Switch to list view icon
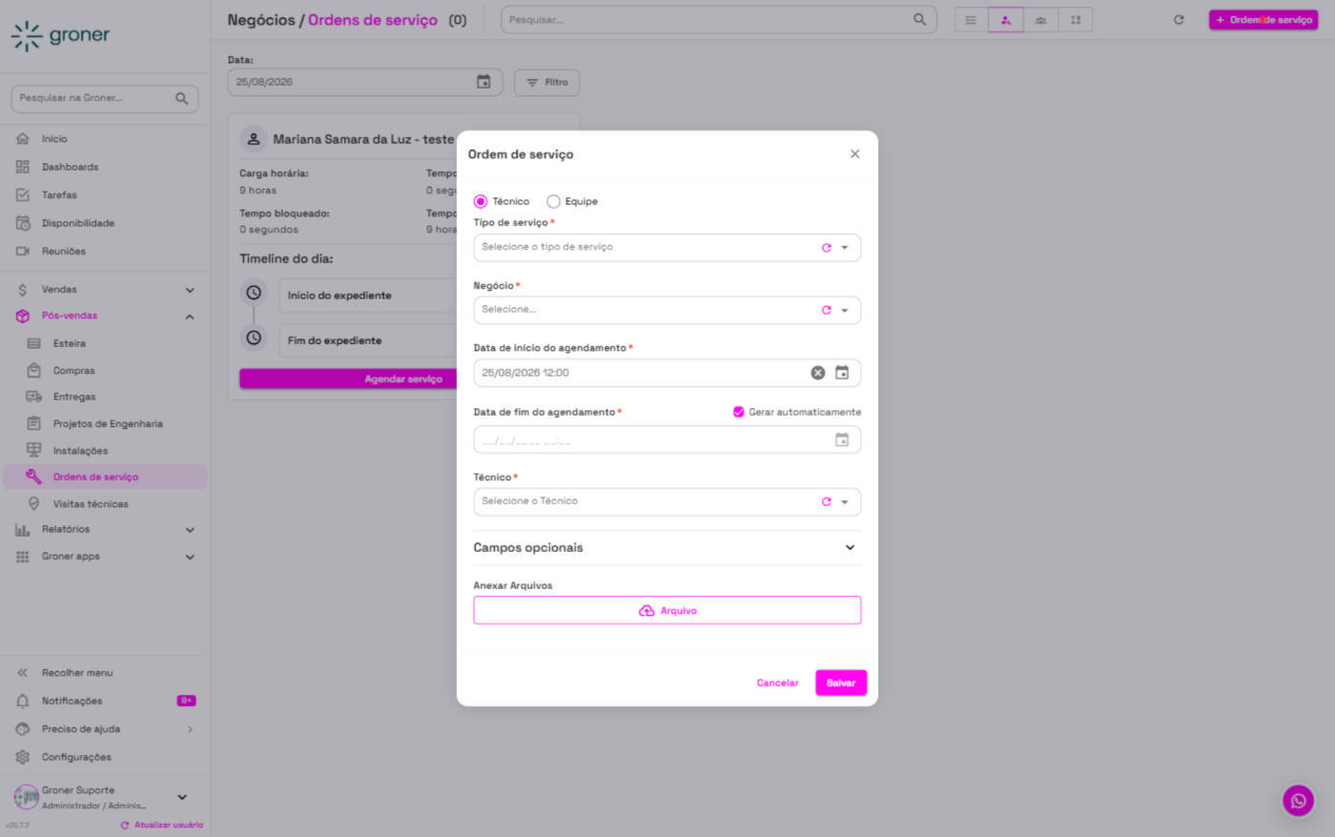The image size is (1335, 837). pyautogui.click(x=971, y=20)
